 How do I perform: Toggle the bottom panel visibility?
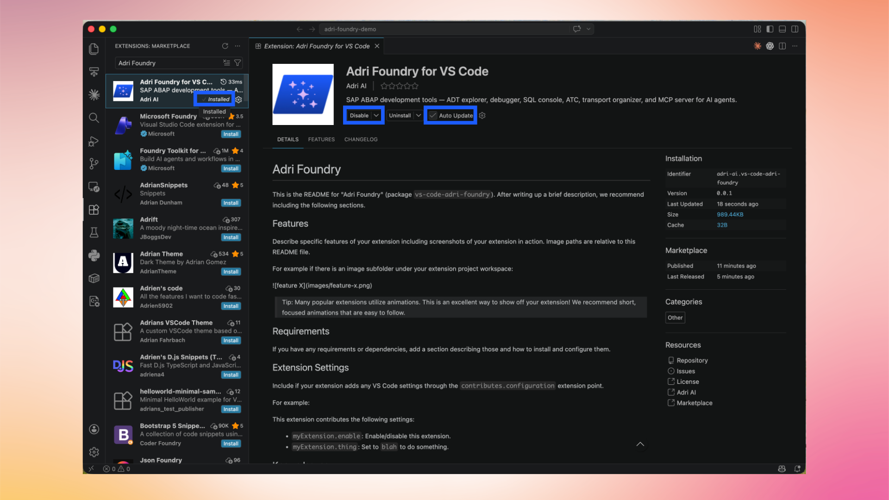(x=783, y=29)
